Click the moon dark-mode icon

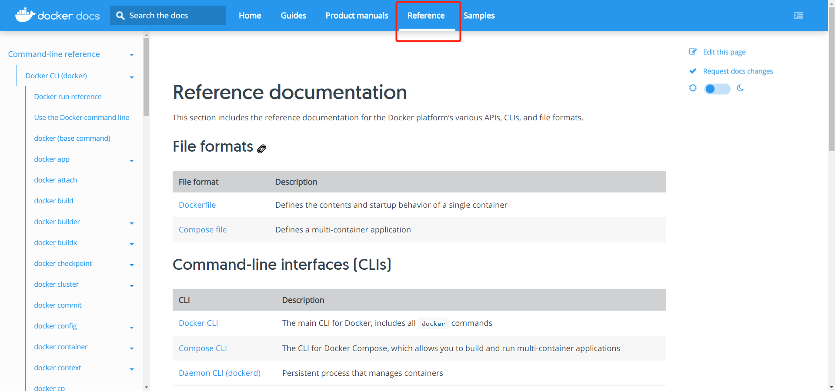[740, 88]
